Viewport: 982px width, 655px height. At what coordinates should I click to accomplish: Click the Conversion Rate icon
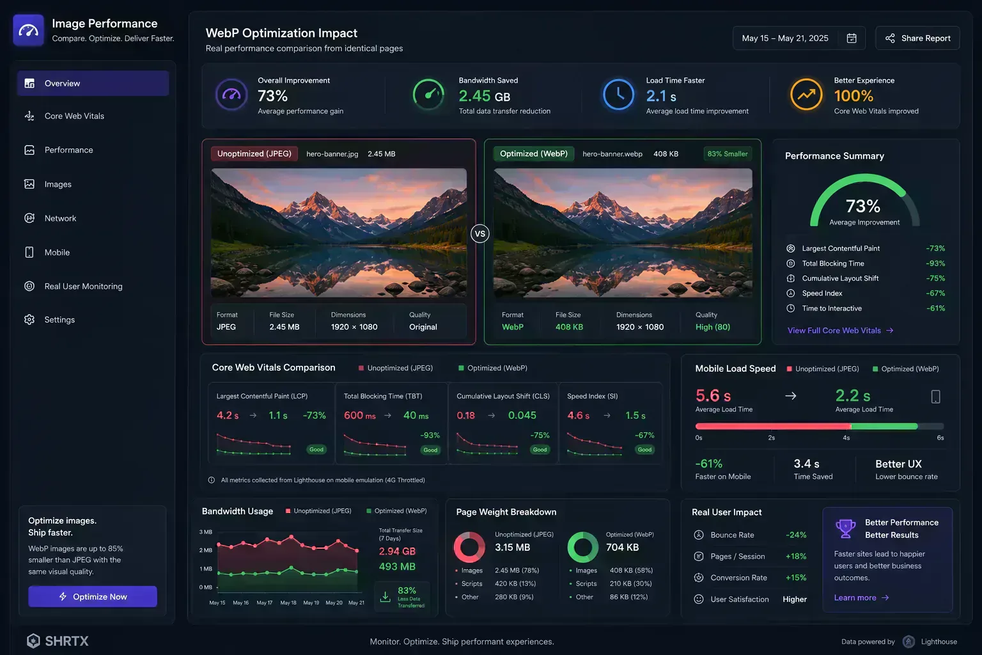pyautogui.click(x=699, y=578)
